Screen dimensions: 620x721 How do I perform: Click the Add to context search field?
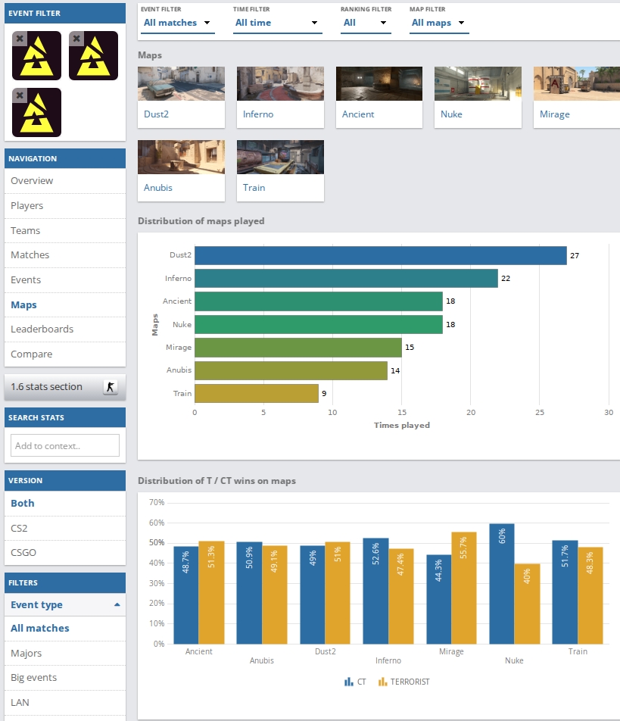click(65, 445)
